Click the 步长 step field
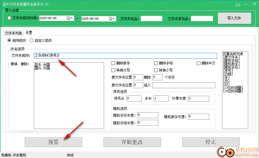Screen dimensions: 259x158 tap(161, 99)
